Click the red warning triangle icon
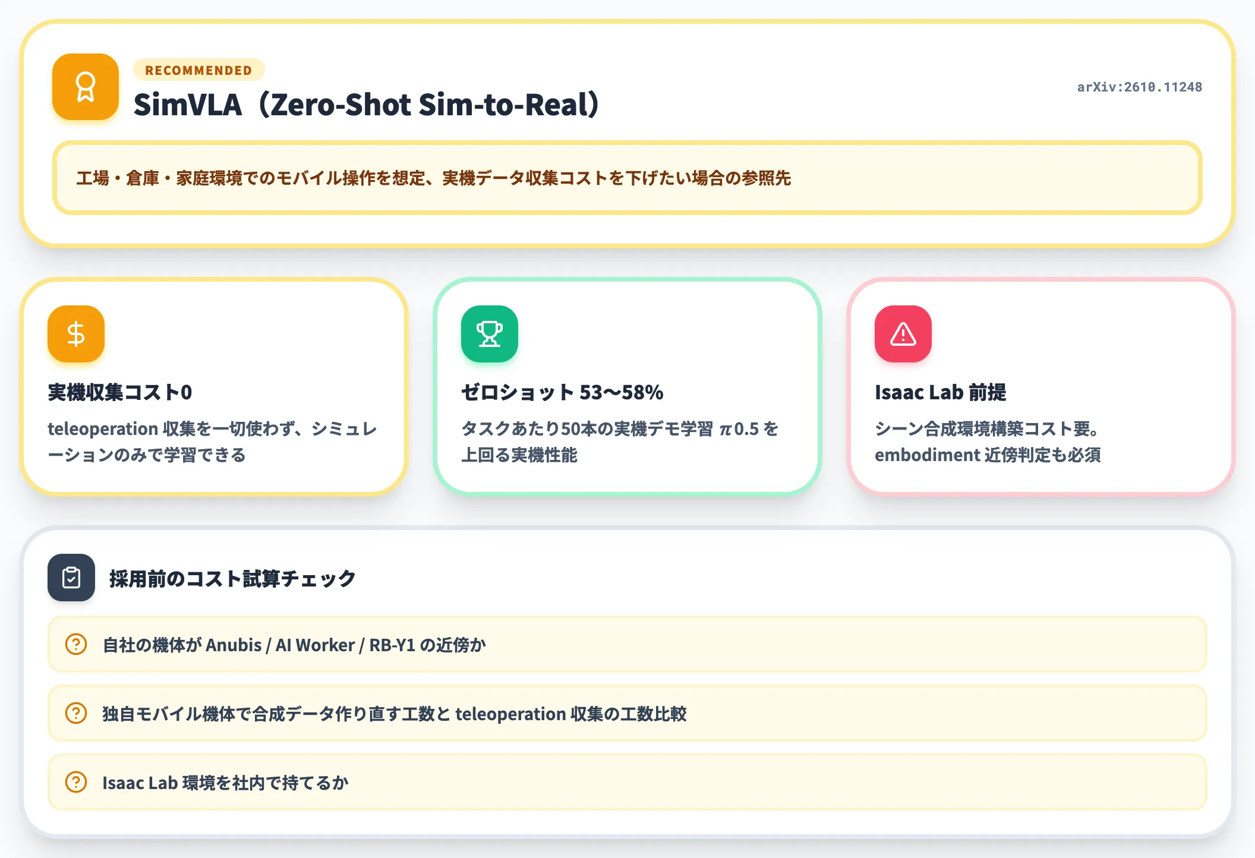 [x=903, y=334]
